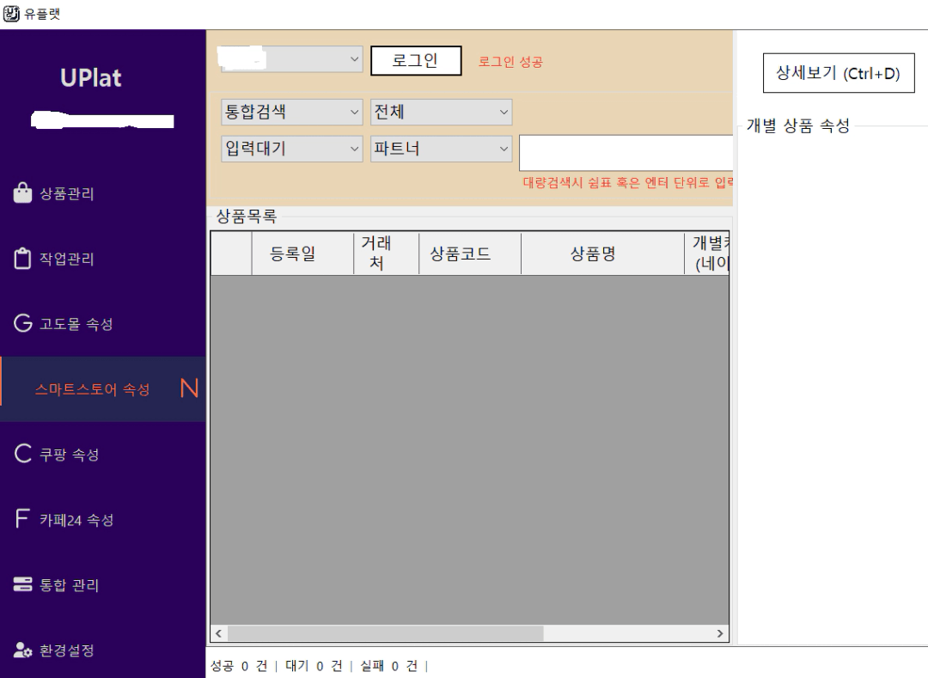Viewport: 928px width, 678px height.
Task: Click the 로그인 성공 status text
Action: (x=510, y=62)
